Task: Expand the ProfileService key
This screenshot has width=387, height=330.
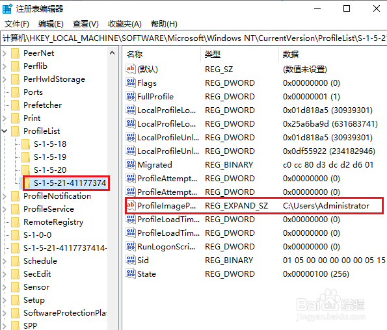Action: click(x=5, y=209)
